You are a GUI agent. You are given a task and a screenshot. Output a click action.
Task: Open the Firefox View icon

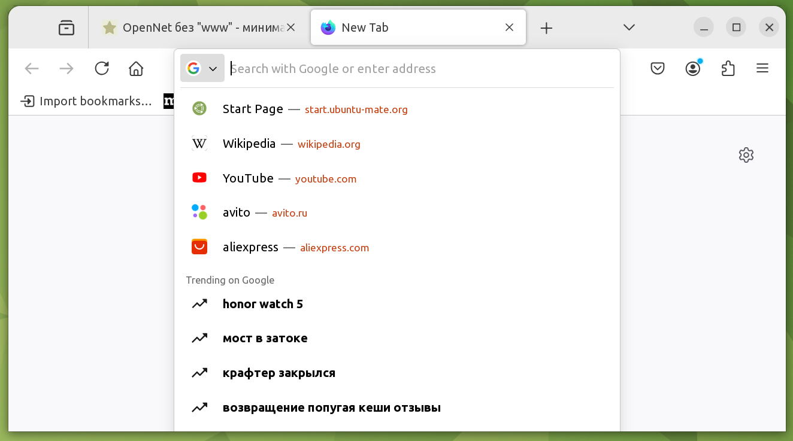pos(66,28)
